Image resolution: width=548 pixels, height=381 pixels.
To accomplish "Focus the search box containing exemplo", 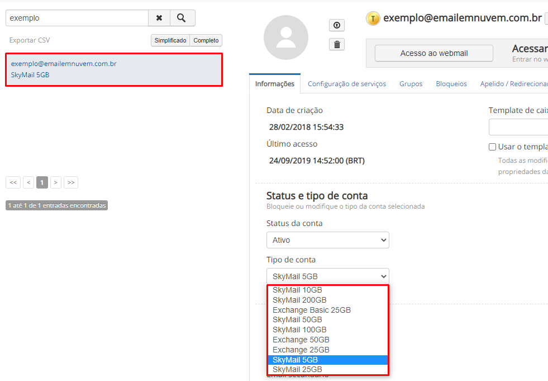I will [x=77, y=18].
